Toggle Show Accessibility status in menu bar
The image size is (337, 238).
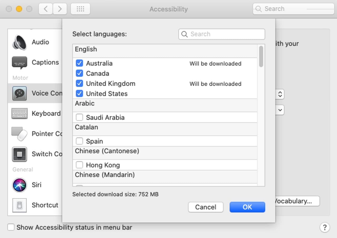(11, 227)
